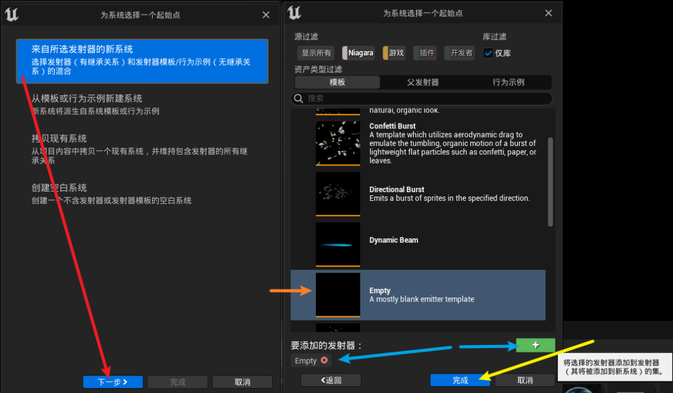Filter sources by Niagara
The width and height of the screenshot is (673, 393).
click(358, 53)
